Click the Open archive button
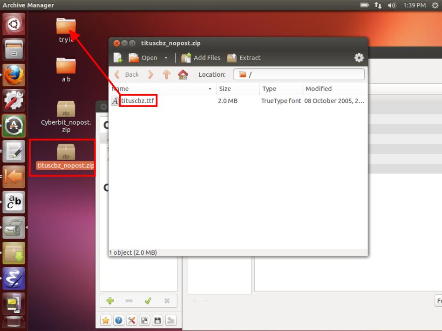This screenshot has width=442, height=331. [143, 58]
